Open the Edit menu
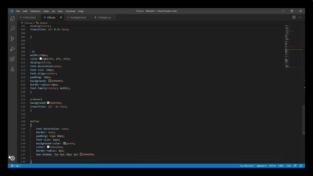The image size is (313, 176). coord(25,11)
